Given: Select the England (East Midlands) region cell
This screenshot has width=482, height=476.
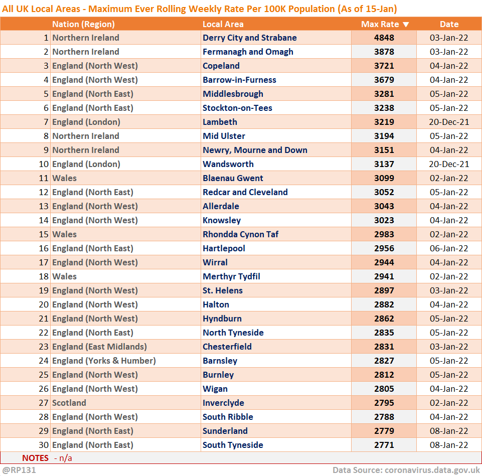Looking at the screenshot, I should [x=99, y=347].
